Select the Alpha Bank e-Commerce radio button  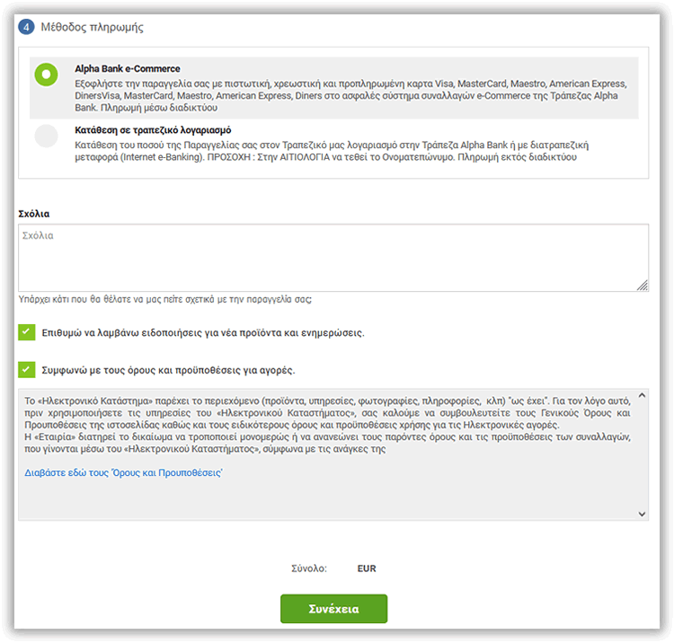(x=46, y=75)
